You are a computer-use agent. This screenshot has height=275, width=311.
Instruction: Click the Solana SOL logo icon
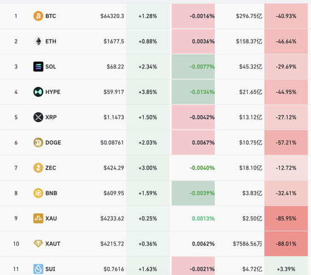tap(38, 66)
